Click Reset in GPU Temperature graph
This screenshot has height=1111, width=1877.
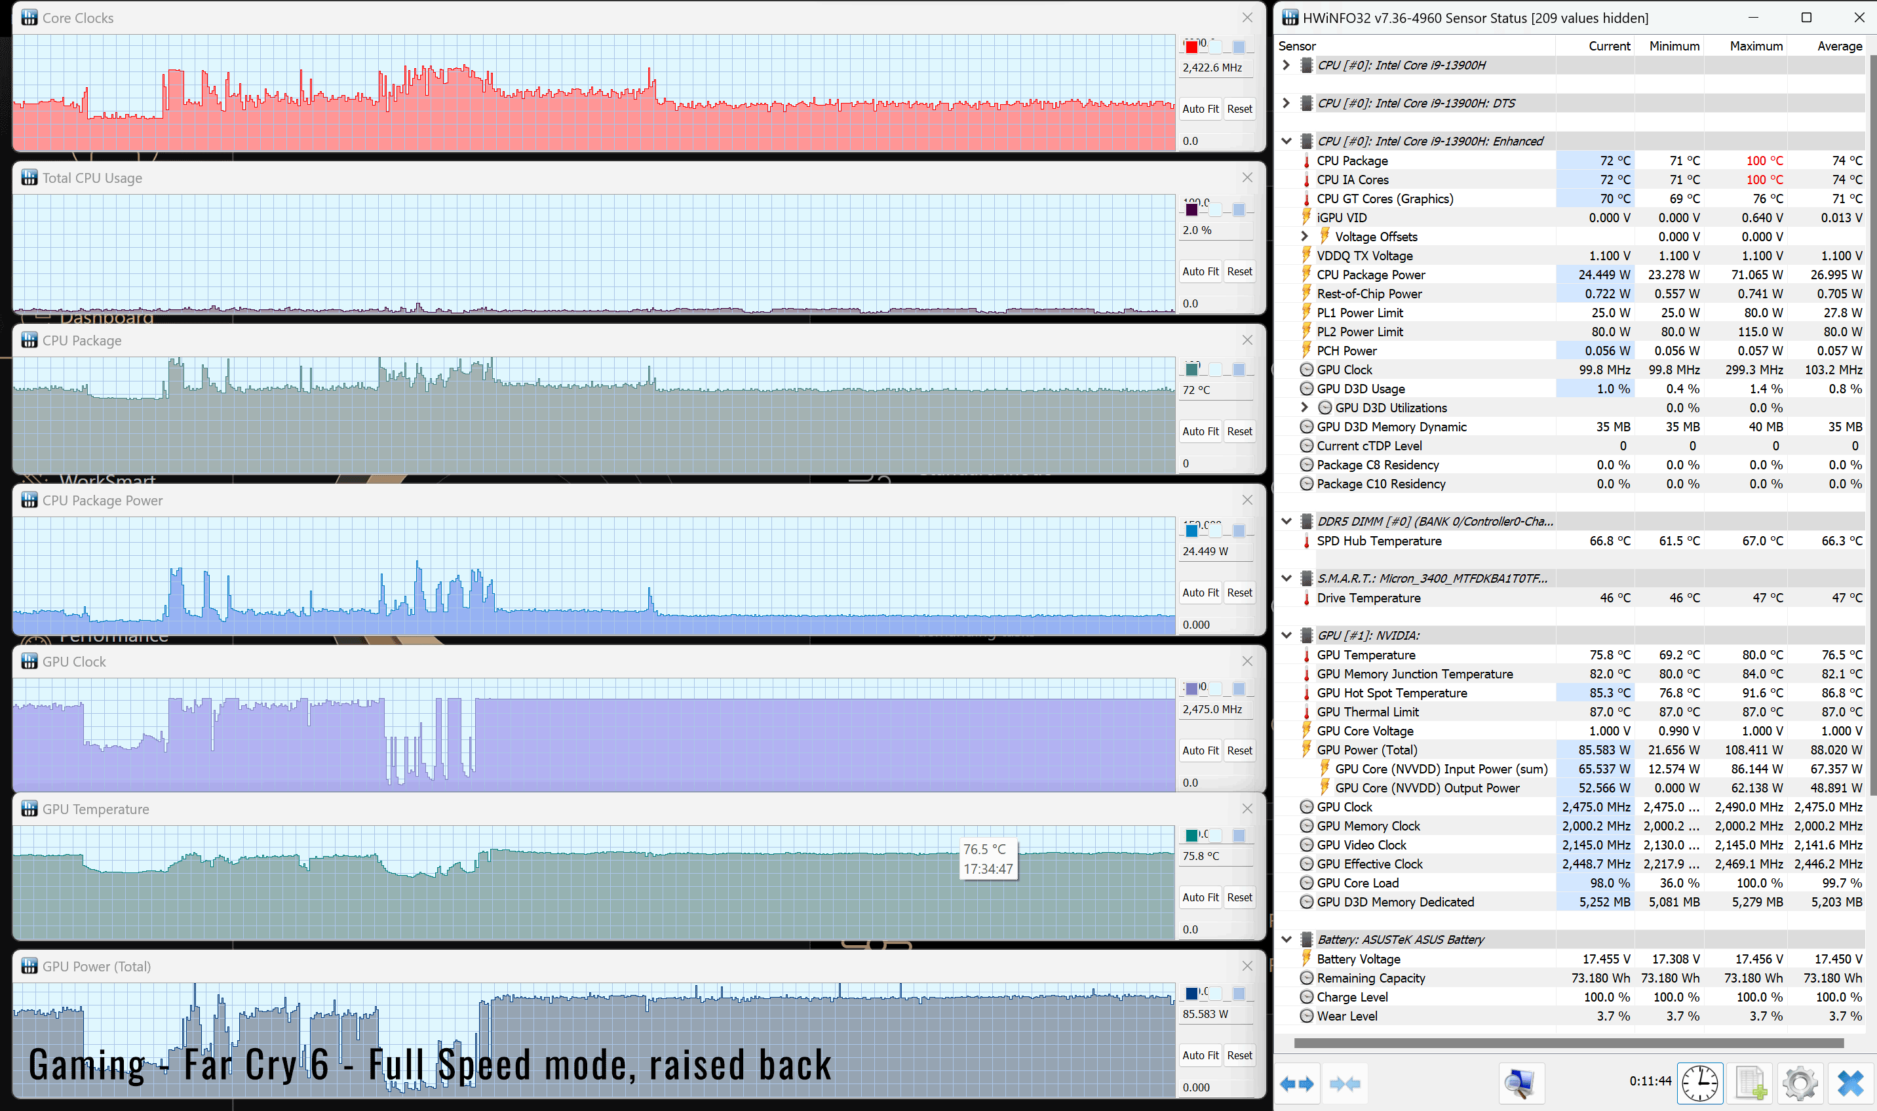[x=1239, y=897]
